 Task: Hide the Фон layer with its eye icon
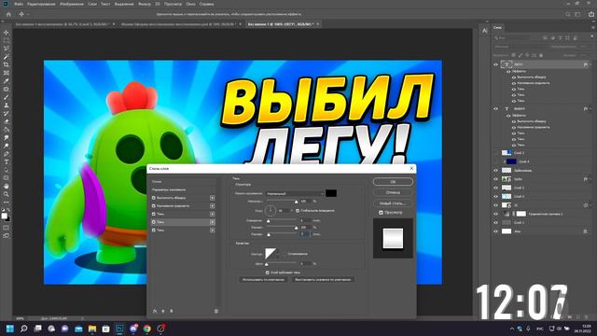click(x=495, y=231)
